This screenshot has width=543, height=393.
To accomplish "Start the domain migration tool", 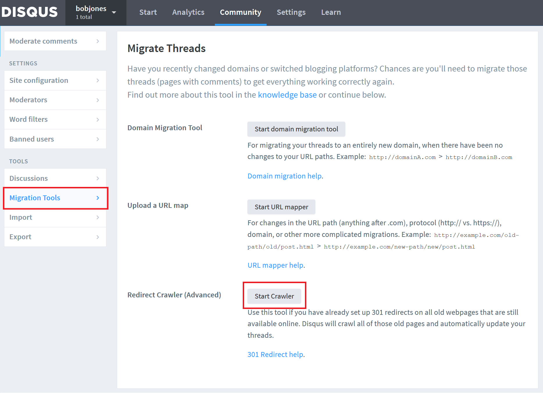I will pyautogui.click(x=296, y=129).
